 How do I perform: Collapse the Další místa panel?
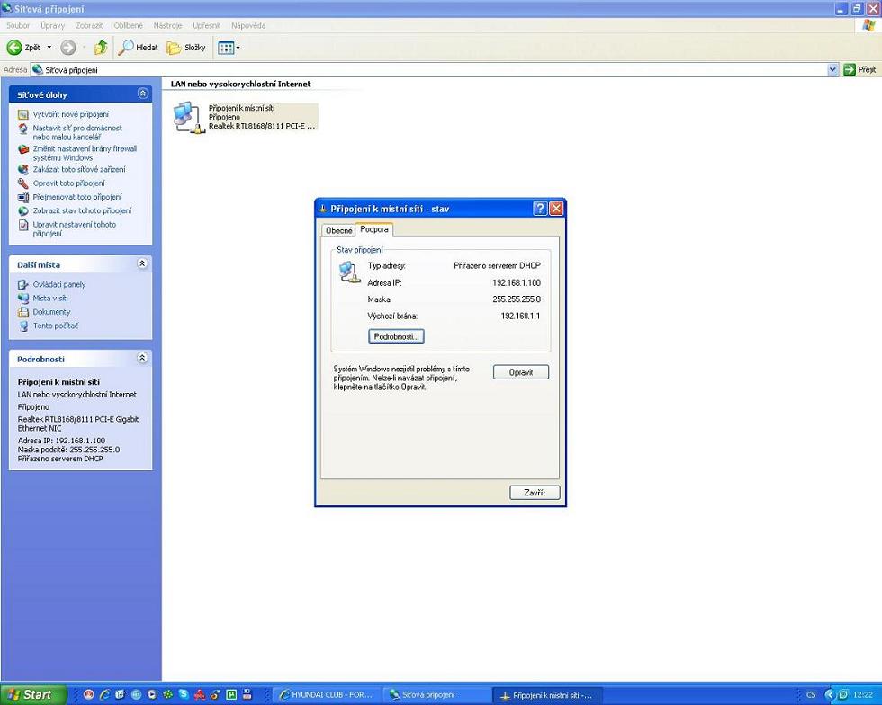pyautogui.click(x=143, y=263)
